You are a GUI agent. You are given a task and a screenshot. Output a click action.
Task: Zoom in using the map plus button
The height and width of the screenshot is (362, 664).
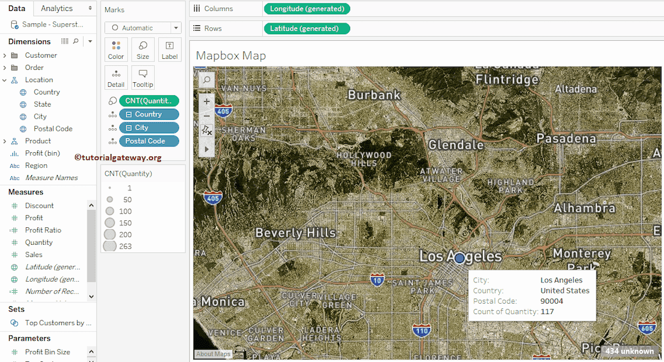(206, 102)
